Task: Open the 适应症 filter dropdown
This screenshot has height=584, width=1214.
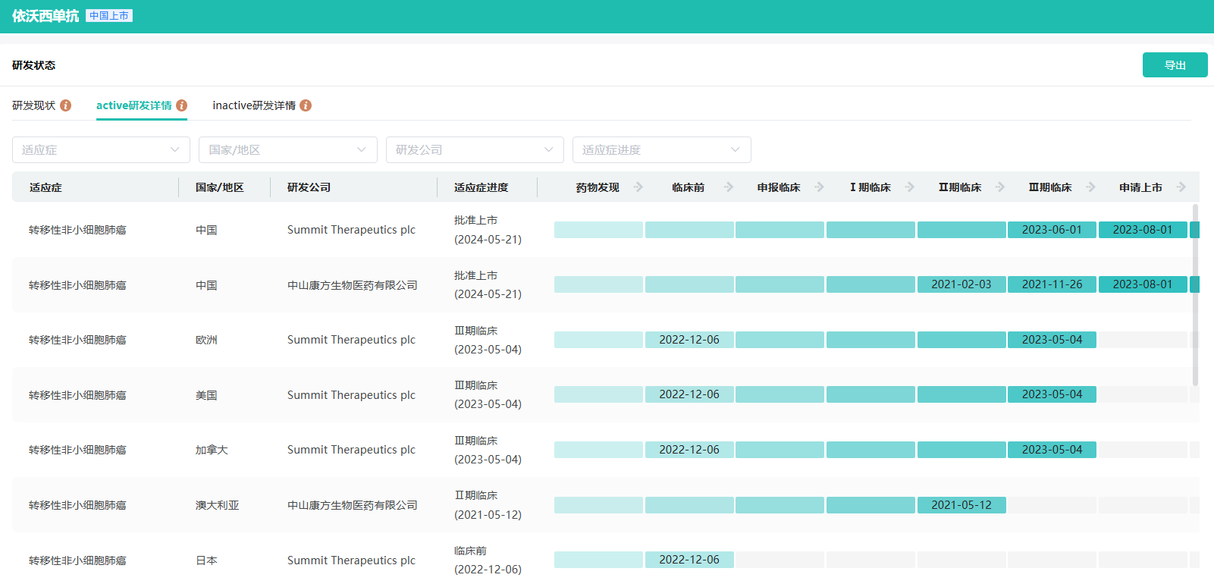Action: click(x=101, y=150)
